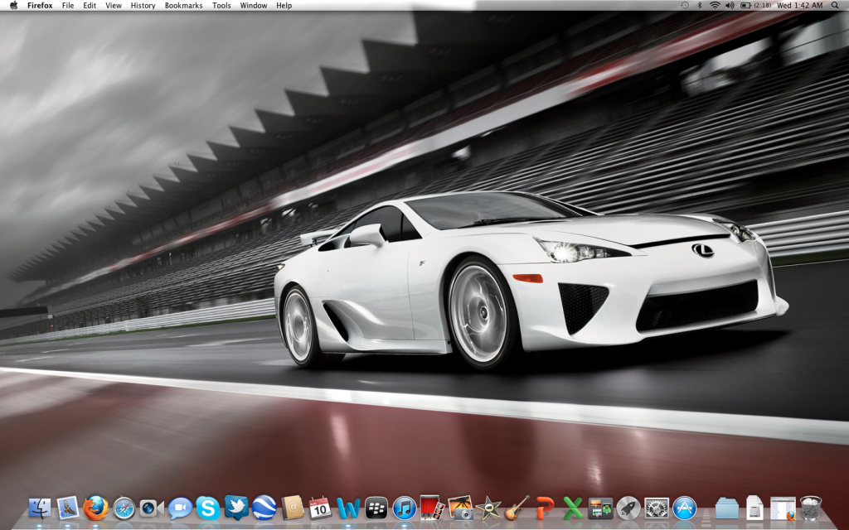Launch the Mail stamp icon in dock
This screenshot has width=849, height=530.
click(68, 508)
